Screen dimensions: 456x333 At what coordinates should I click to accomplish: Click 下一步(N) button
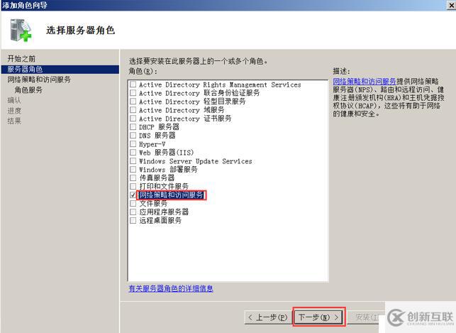coord(318,317)
